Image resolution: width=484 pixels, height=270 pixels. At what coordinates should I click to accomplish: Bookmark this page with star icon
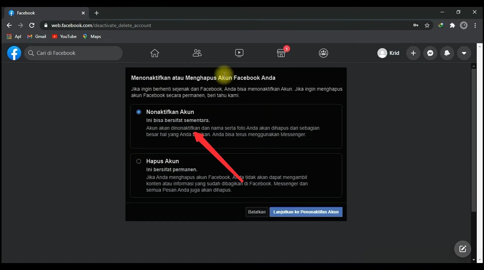pyautogui.click(x=427, y=25)
